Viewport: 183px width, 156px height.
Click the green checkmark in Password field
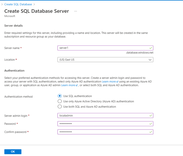pyautogui.click(x=151, y=124)
